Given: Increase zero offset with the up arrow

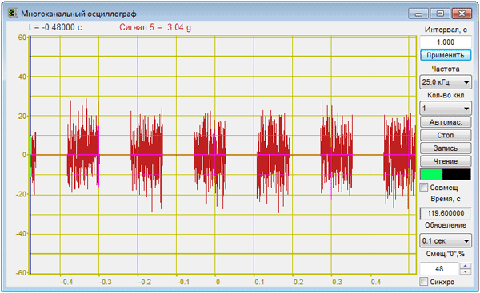Looking at the screenshot, I should (x=466, y=266).
